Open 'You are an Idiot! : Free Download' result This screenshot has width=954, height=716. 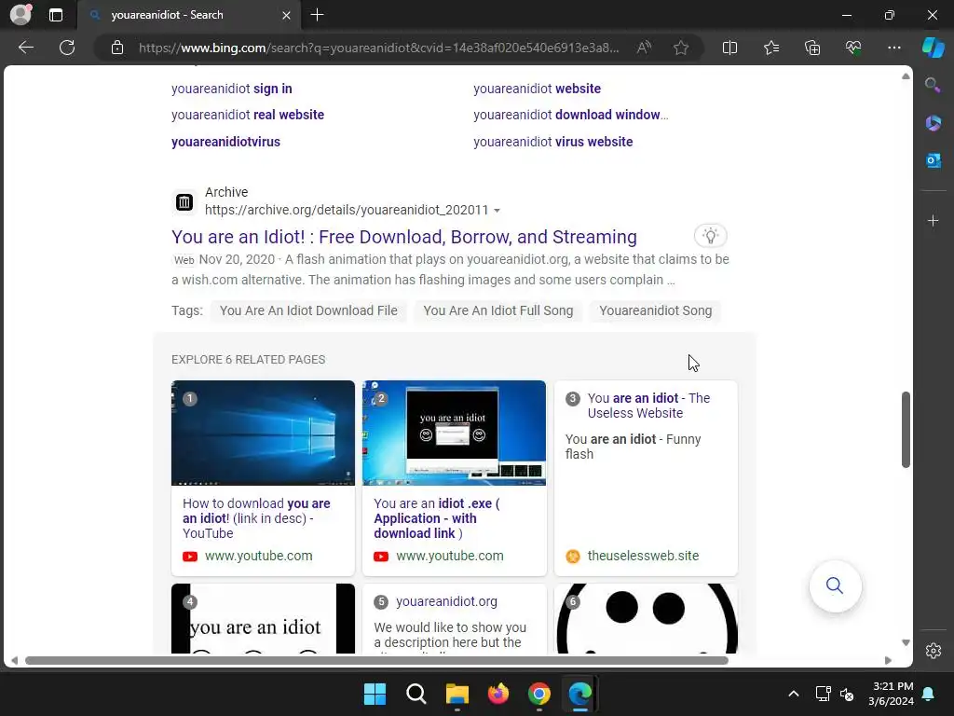click(x=404, y=237)
